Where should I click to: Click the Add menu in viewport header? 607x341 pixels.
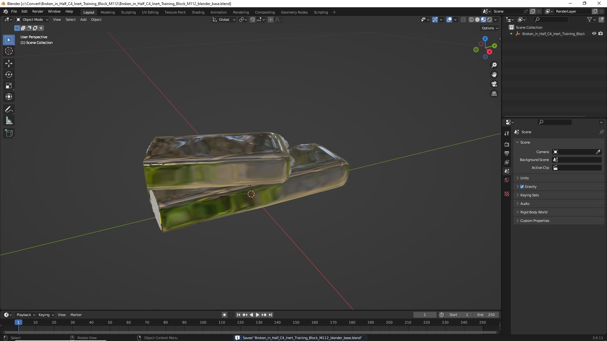coord(83,20)
